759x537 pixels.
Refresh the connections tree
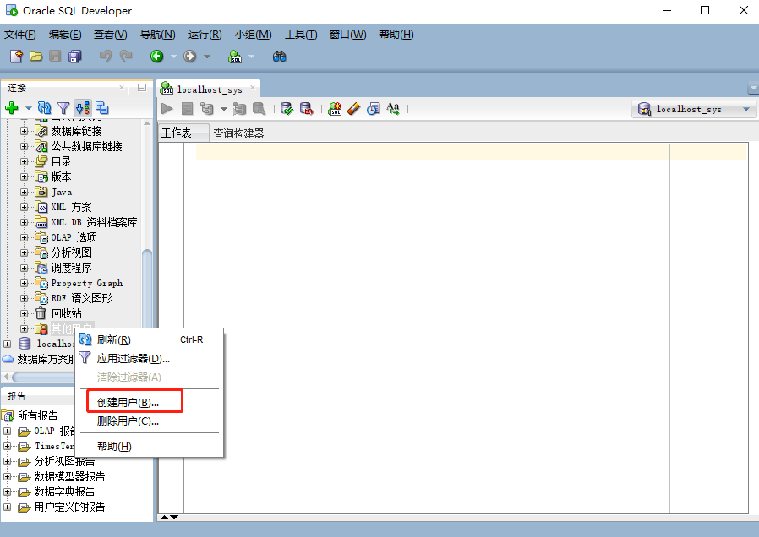point(45,108)
